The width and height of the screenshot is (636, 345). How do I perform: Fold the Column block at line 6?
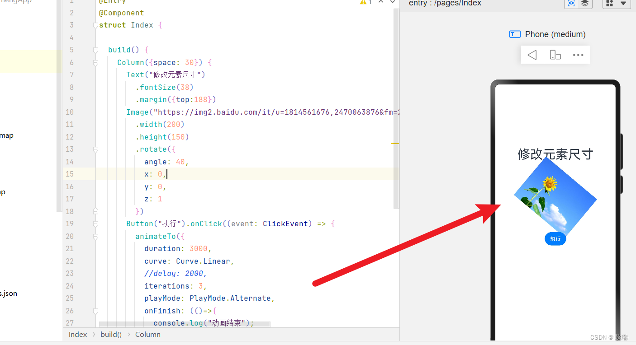pyautogui.click(x=95, y=63)
